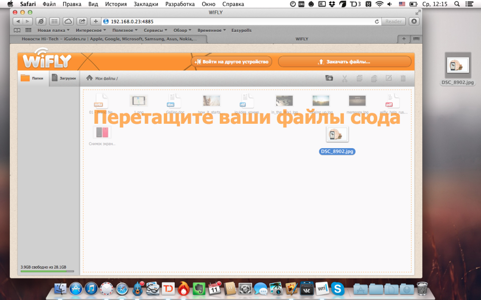This screenshot has width=481, height=300.
Task: Go to home via house icon
Action: click(x=89, y=78)
